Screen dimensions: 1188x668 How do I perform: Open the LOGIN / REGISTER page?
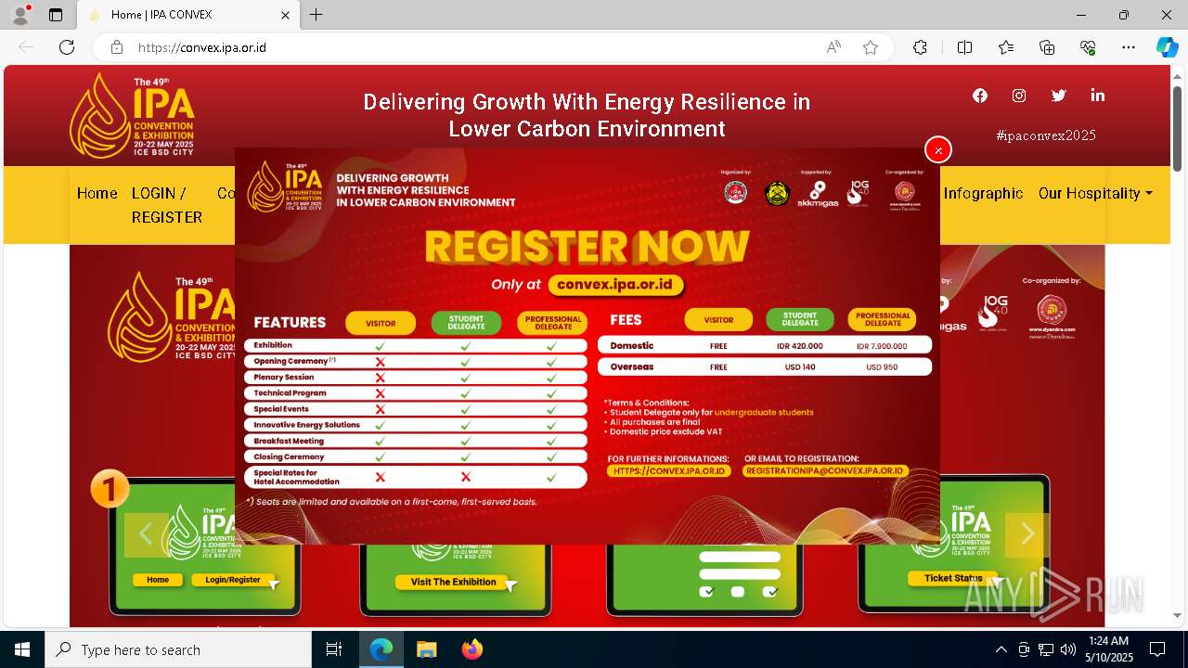point(167,205)
